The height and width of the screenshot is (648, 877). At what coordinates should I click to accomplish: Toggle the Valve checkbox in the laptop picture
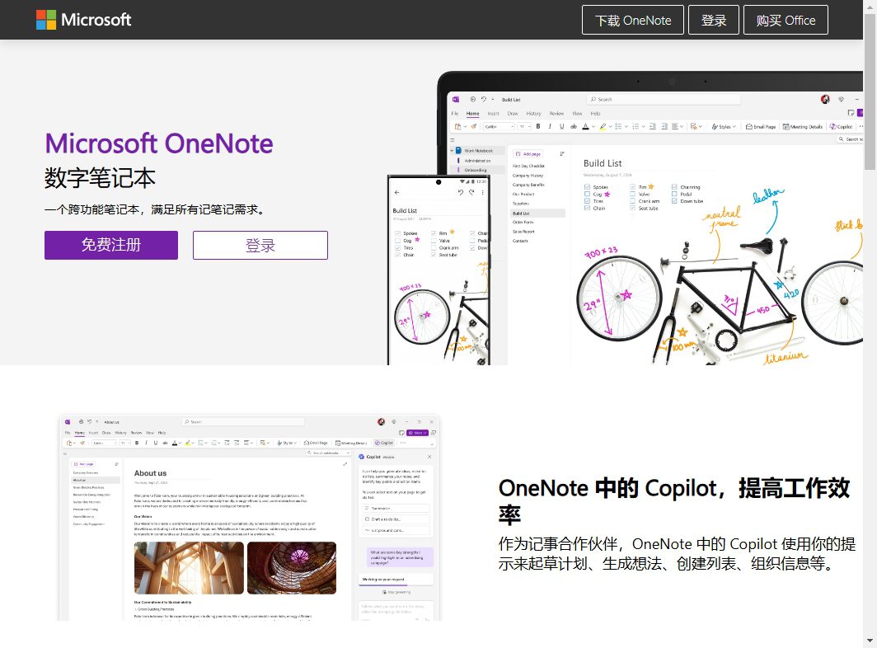(x=633, y=195)
